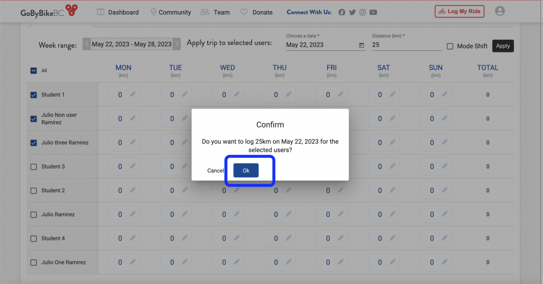This screenshot has width=543, height=284.
Task: Edit Julio One Ramirez Tuesday pencil
Action: point(185,262)
